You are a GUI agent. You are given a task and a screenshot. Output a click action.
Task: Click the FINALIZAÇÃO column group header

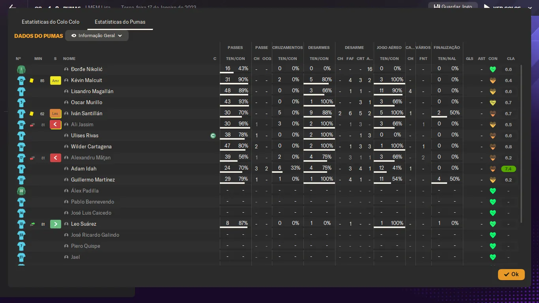[x=447, y=47]
